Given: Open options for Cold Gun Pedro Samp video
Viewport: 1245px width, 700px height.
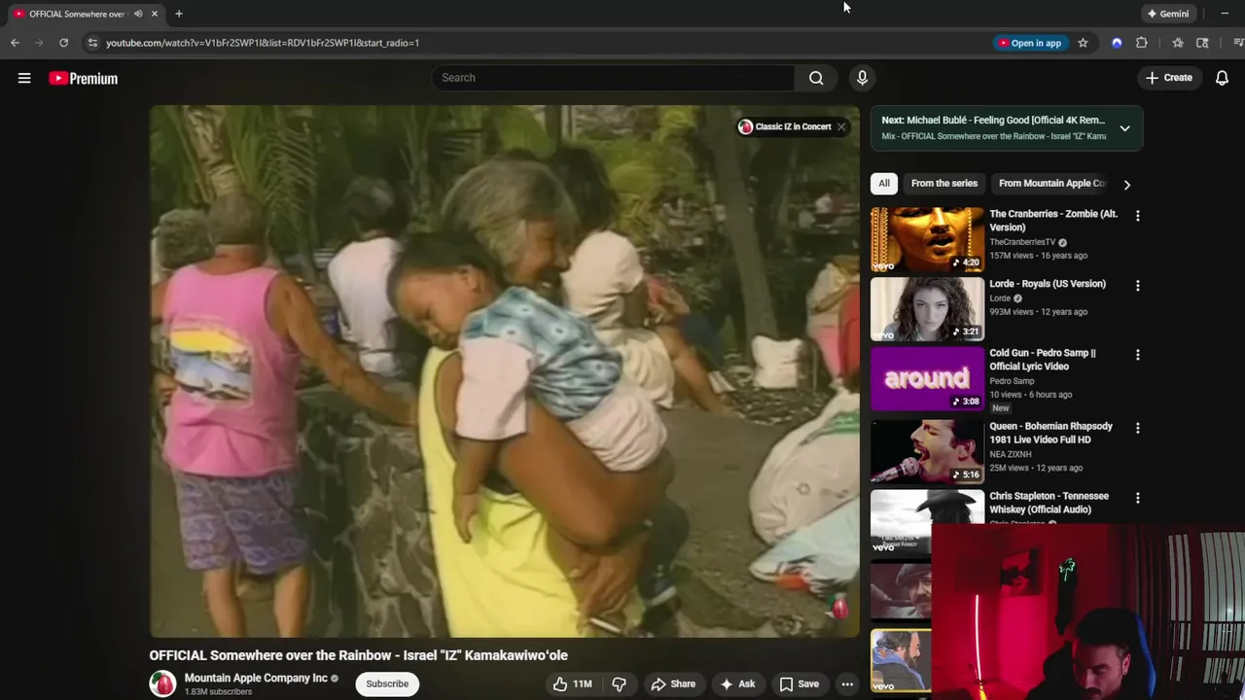Looking at the screenshot, I should (x=1137, y=355).
